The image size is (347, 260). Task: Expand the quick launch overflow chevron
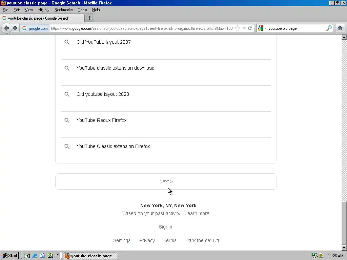58,255
